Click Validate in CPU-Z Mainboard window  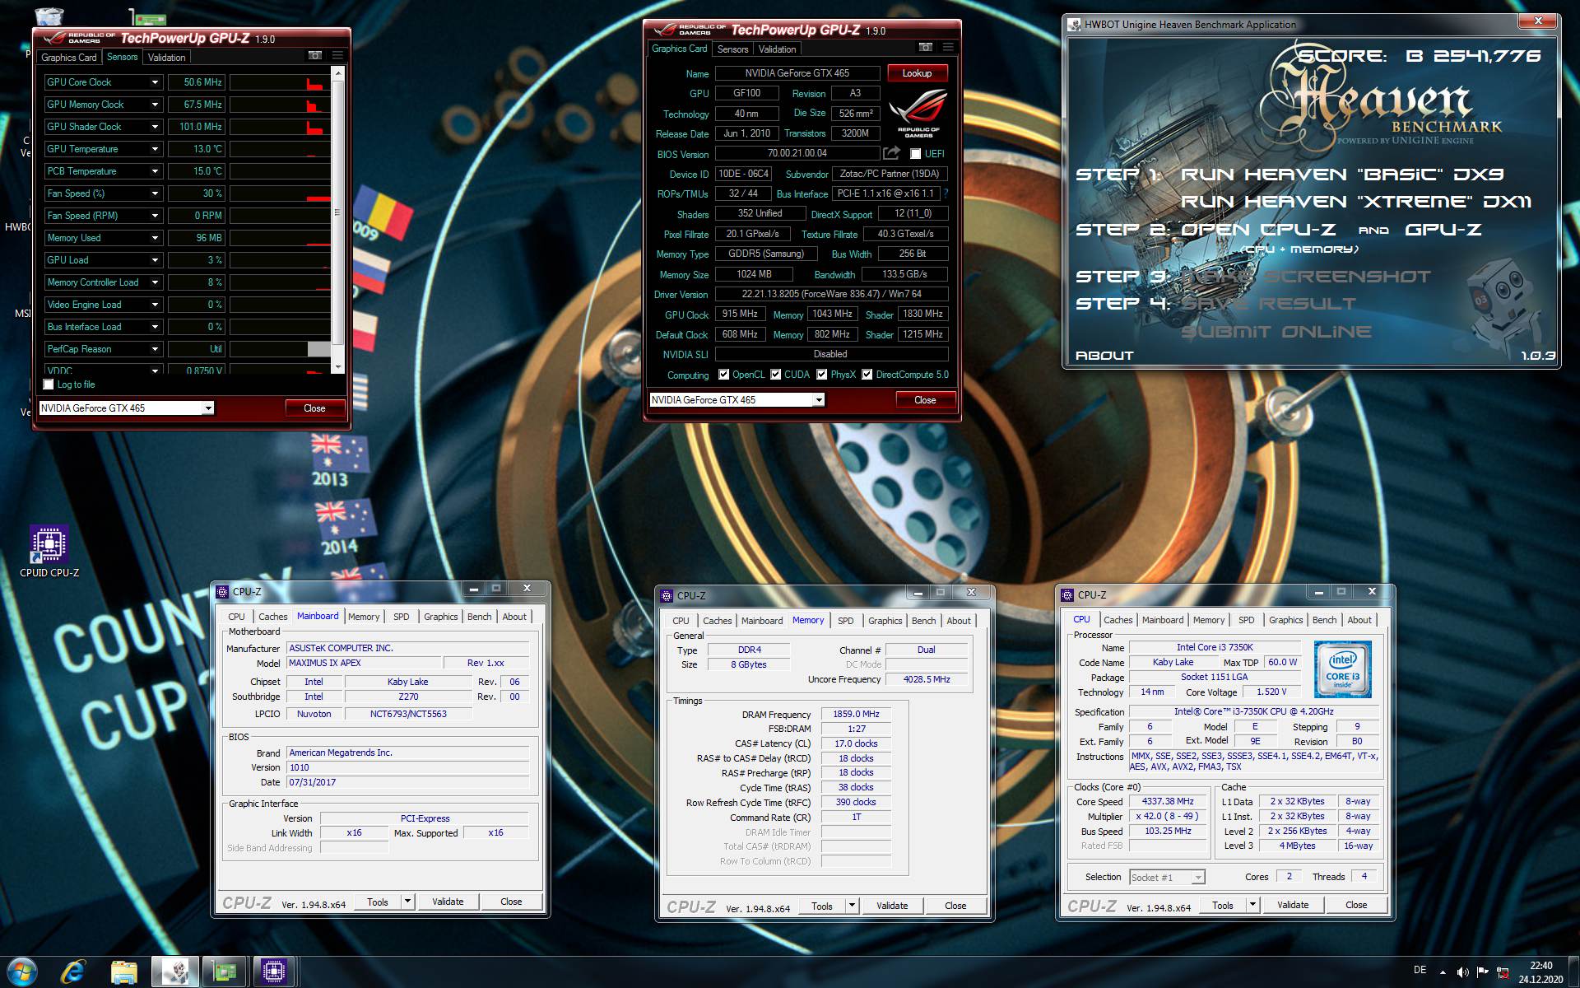[448, 902]
